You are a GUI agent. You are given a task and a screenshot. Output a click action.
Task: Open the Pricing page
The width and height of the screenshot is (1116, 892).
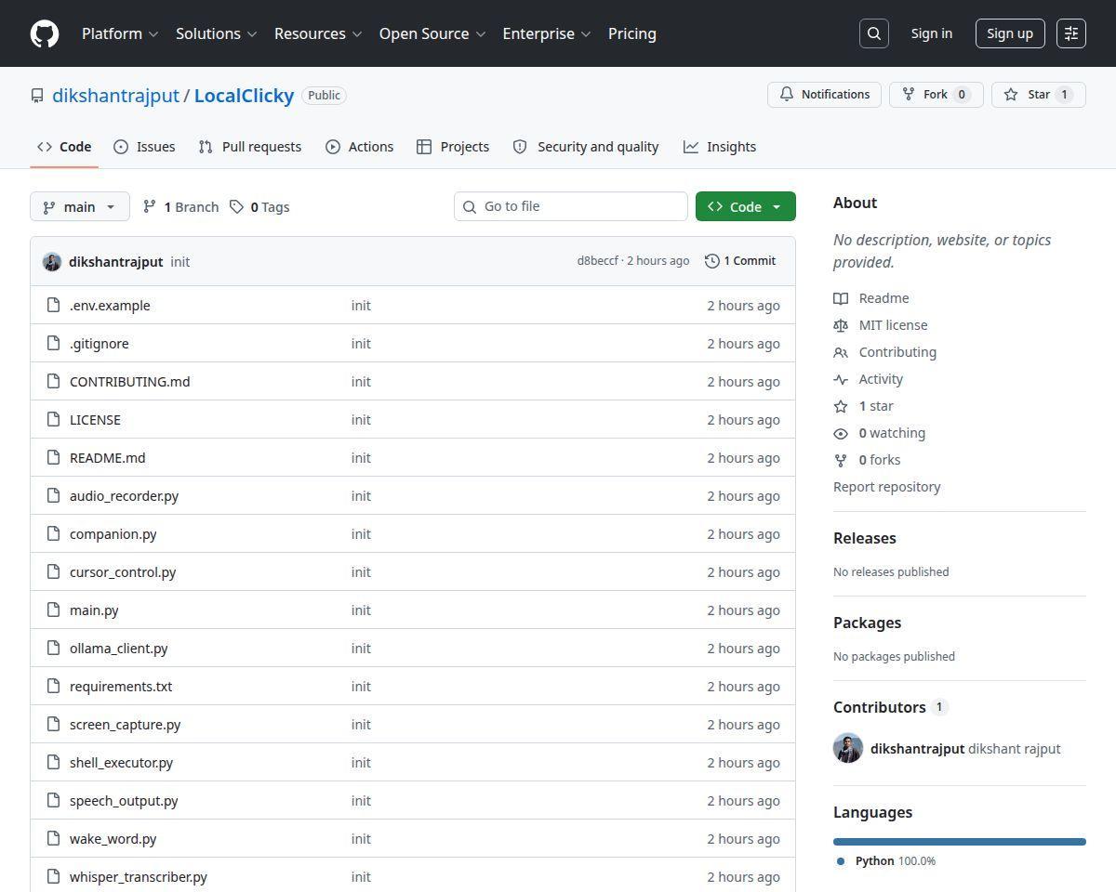632,33
